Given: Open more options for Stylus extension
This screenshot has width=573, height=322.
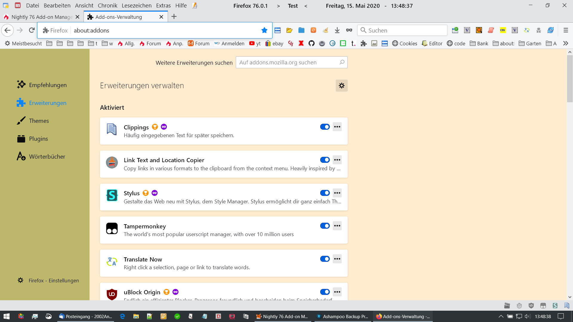Looking at the screenshot, I should [337, 193].
